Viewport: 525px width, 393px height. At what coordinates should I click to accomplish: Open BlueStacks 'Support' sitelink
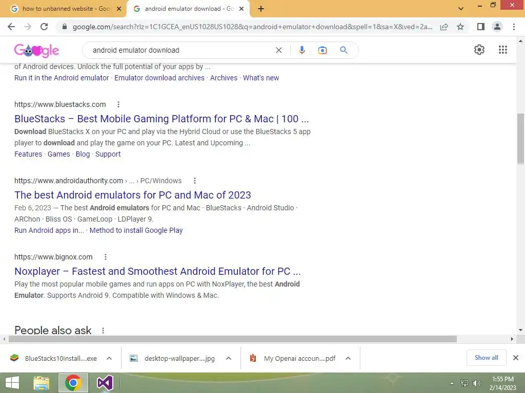[x=108, y=154]
